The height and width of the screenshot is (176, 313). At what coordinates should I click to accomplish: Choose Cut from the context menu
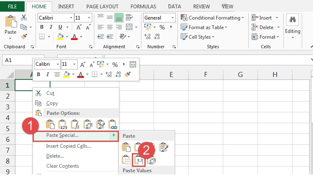pyautogui.click(x=76, y=93)
